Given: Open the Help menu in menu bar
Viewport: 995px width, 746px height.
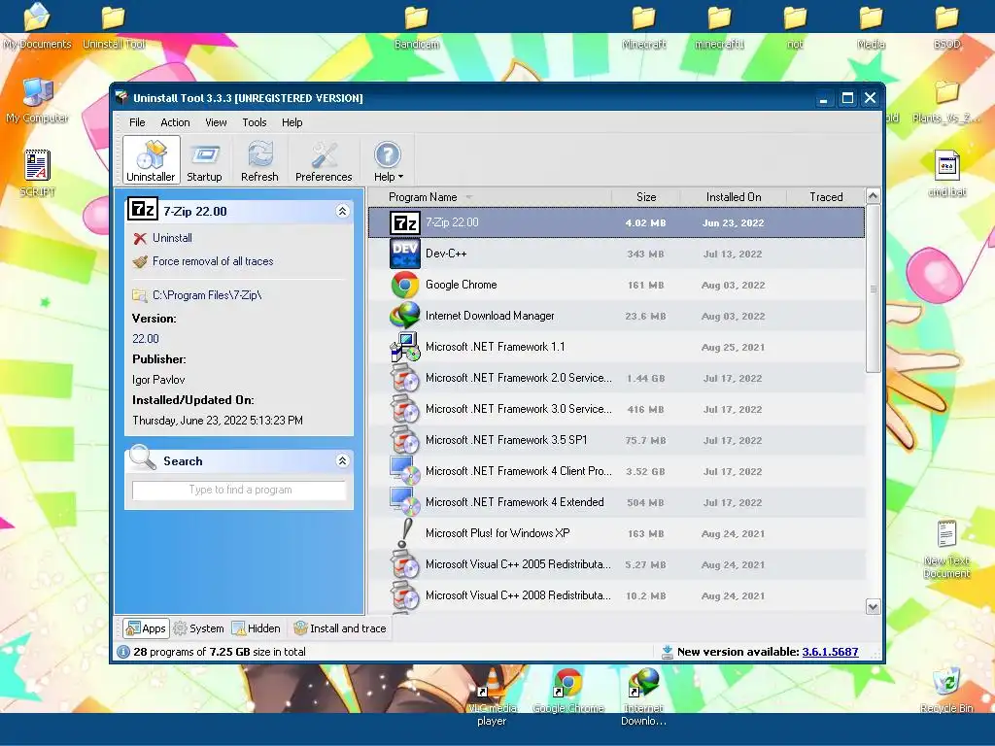Looking at the screenshot, I should [292, 122].
